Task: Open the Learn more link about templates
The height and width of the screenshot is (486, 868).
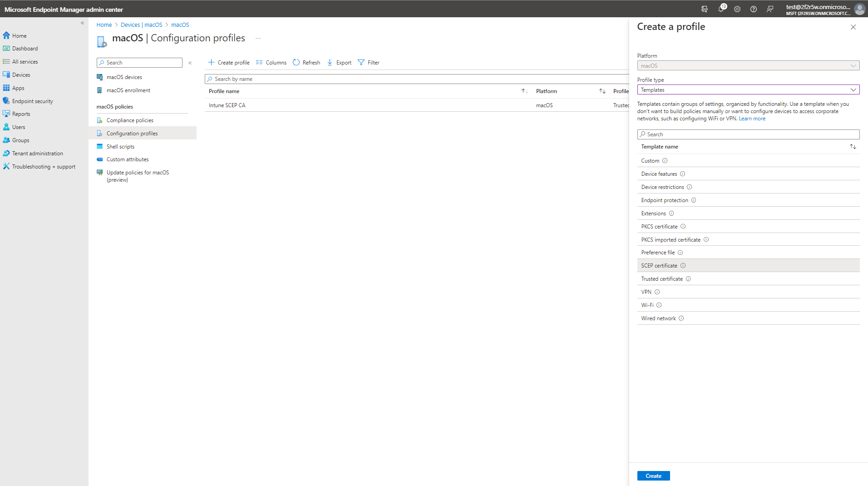Action: (752, 118)
